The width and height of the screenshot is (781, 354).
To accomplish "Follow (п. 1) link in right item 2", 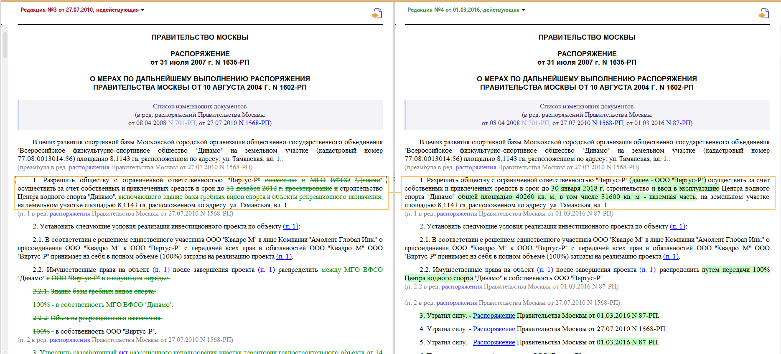I will tap(678, 226).
